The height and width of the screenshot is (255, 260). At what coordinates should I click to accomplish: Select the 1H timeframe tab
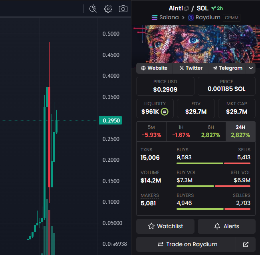181,131
